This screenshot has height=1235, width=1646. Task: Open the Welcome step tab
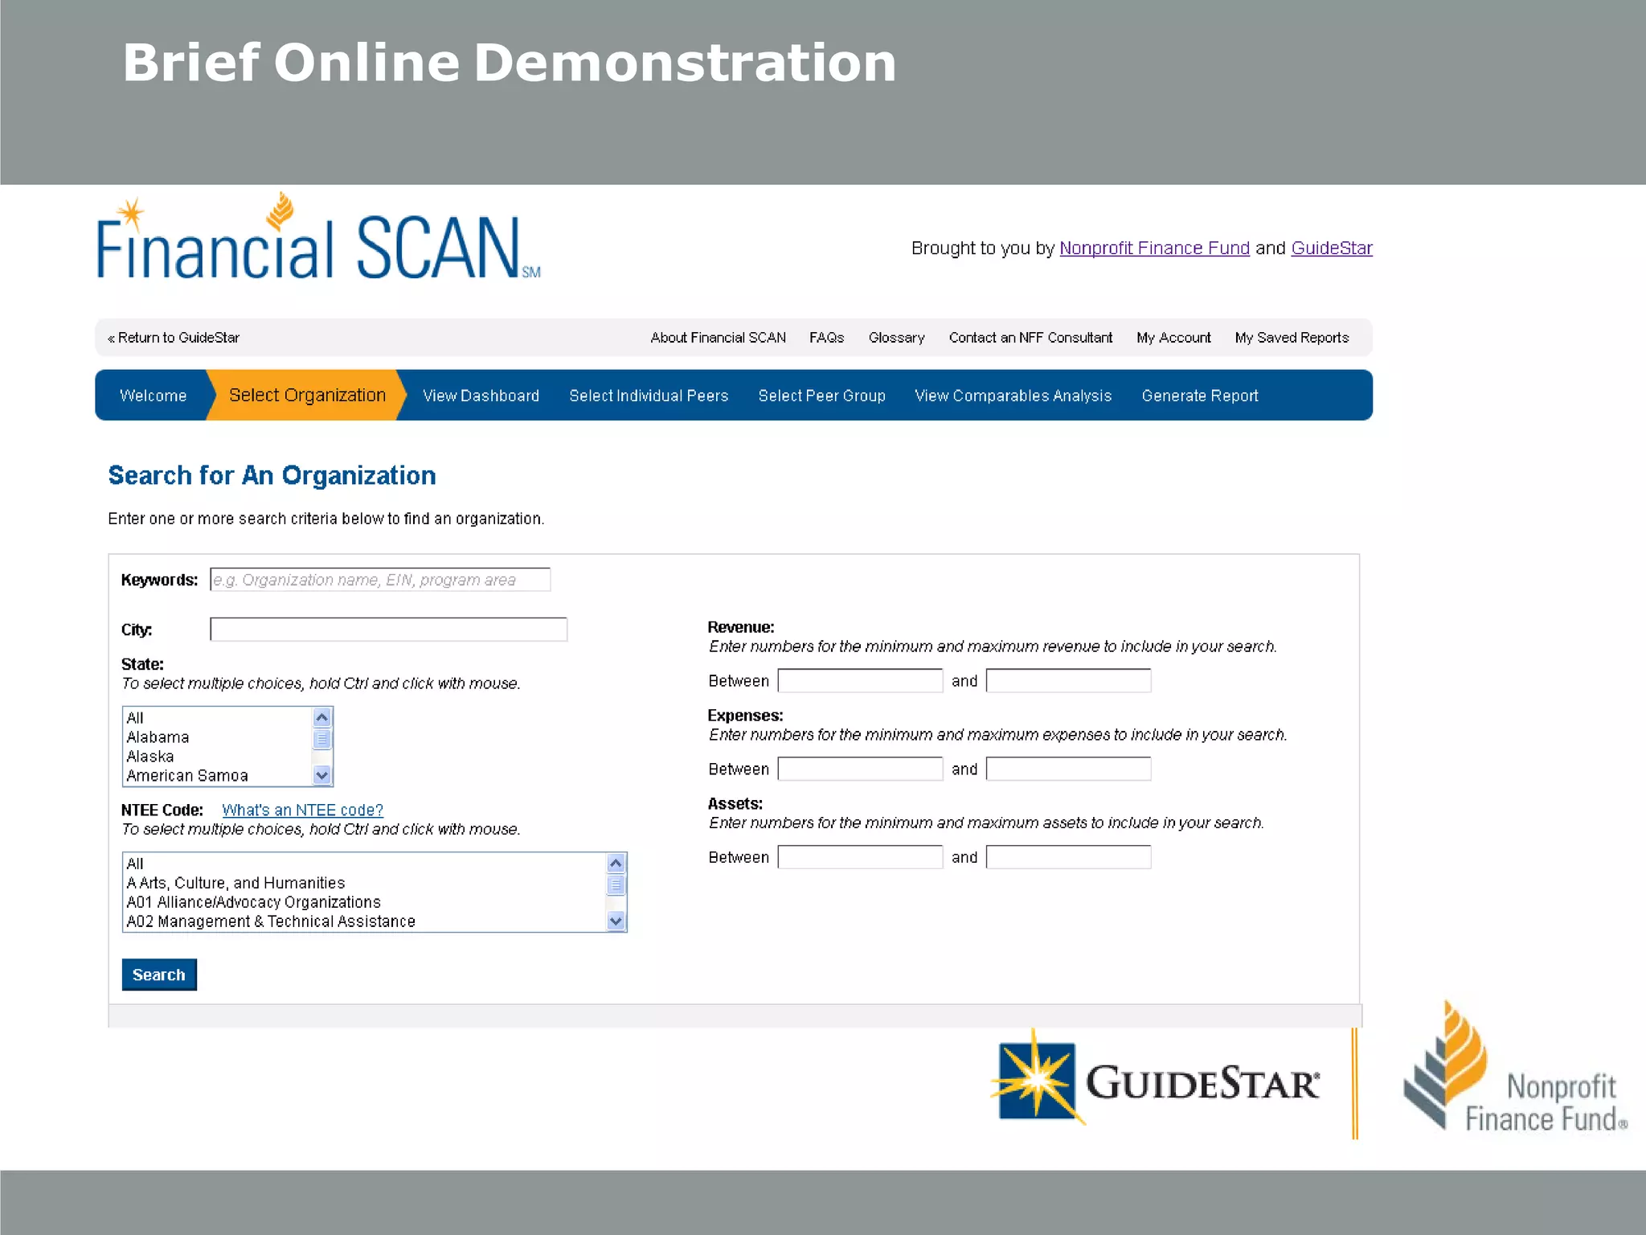[153, 396]
